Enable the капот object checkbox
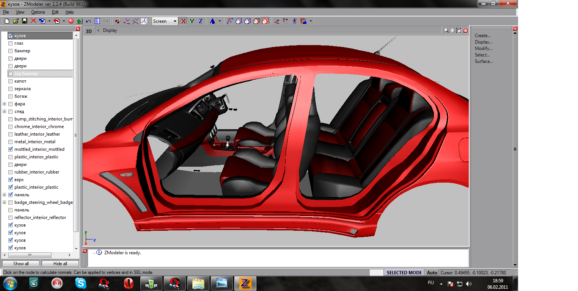 click(11, 81)
